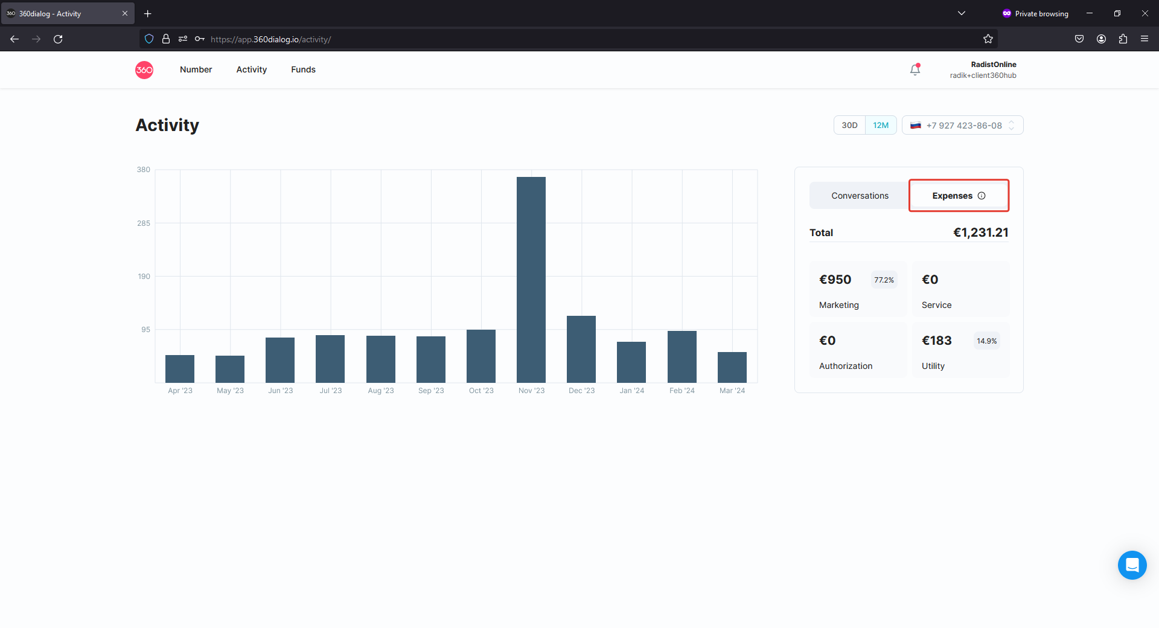Click the Feb '24 bar in chart

point(682,357)
